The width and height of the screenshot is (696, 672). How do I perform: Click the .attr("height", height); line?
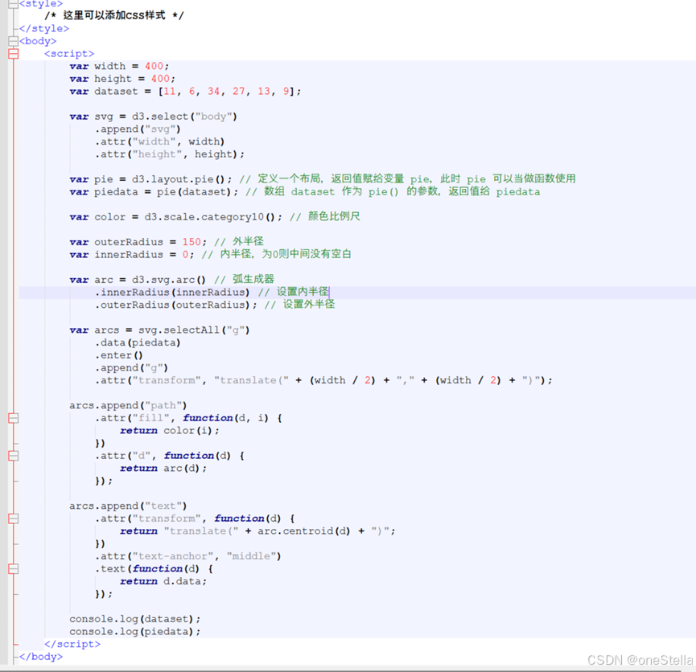coord(169,154)
